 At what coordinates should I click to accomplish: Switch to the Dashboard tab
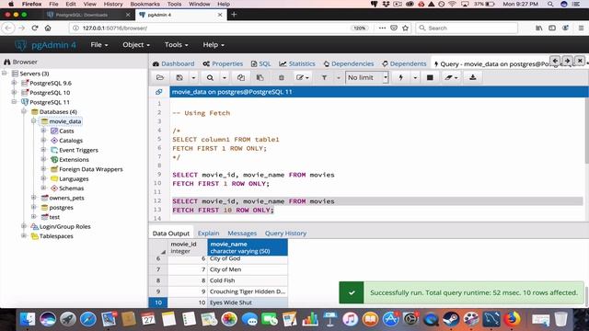[174, 63]
